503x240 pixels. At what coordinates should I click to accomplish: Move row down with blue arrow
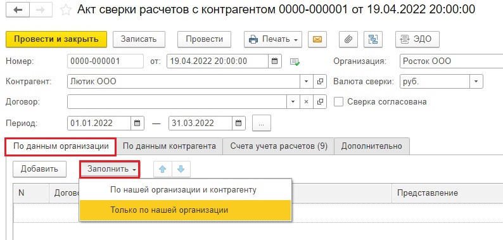[181, 169]
